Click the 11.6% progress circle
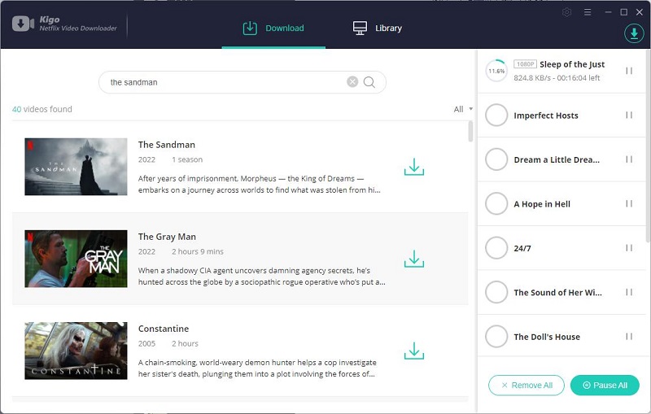 click(496, 71)
